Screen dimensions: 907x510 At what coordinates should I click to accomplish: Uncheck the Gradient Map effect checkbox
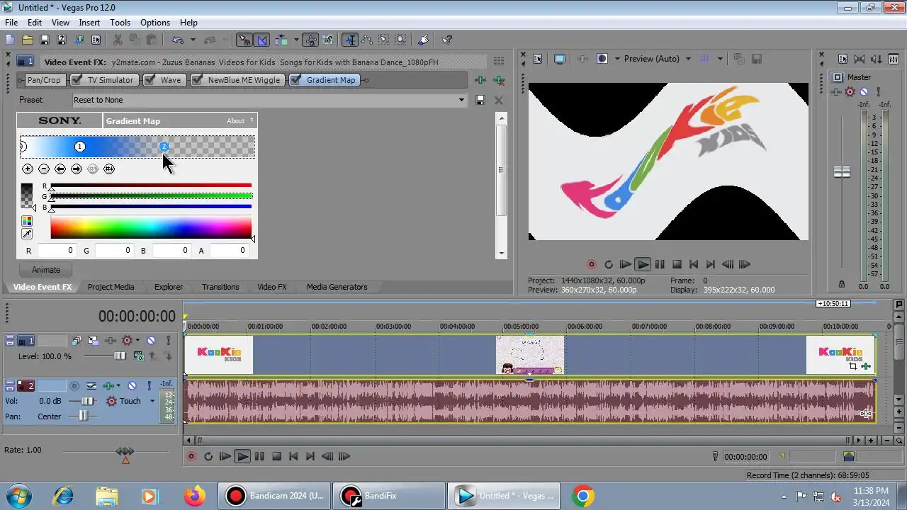click(x=295, y=80)
